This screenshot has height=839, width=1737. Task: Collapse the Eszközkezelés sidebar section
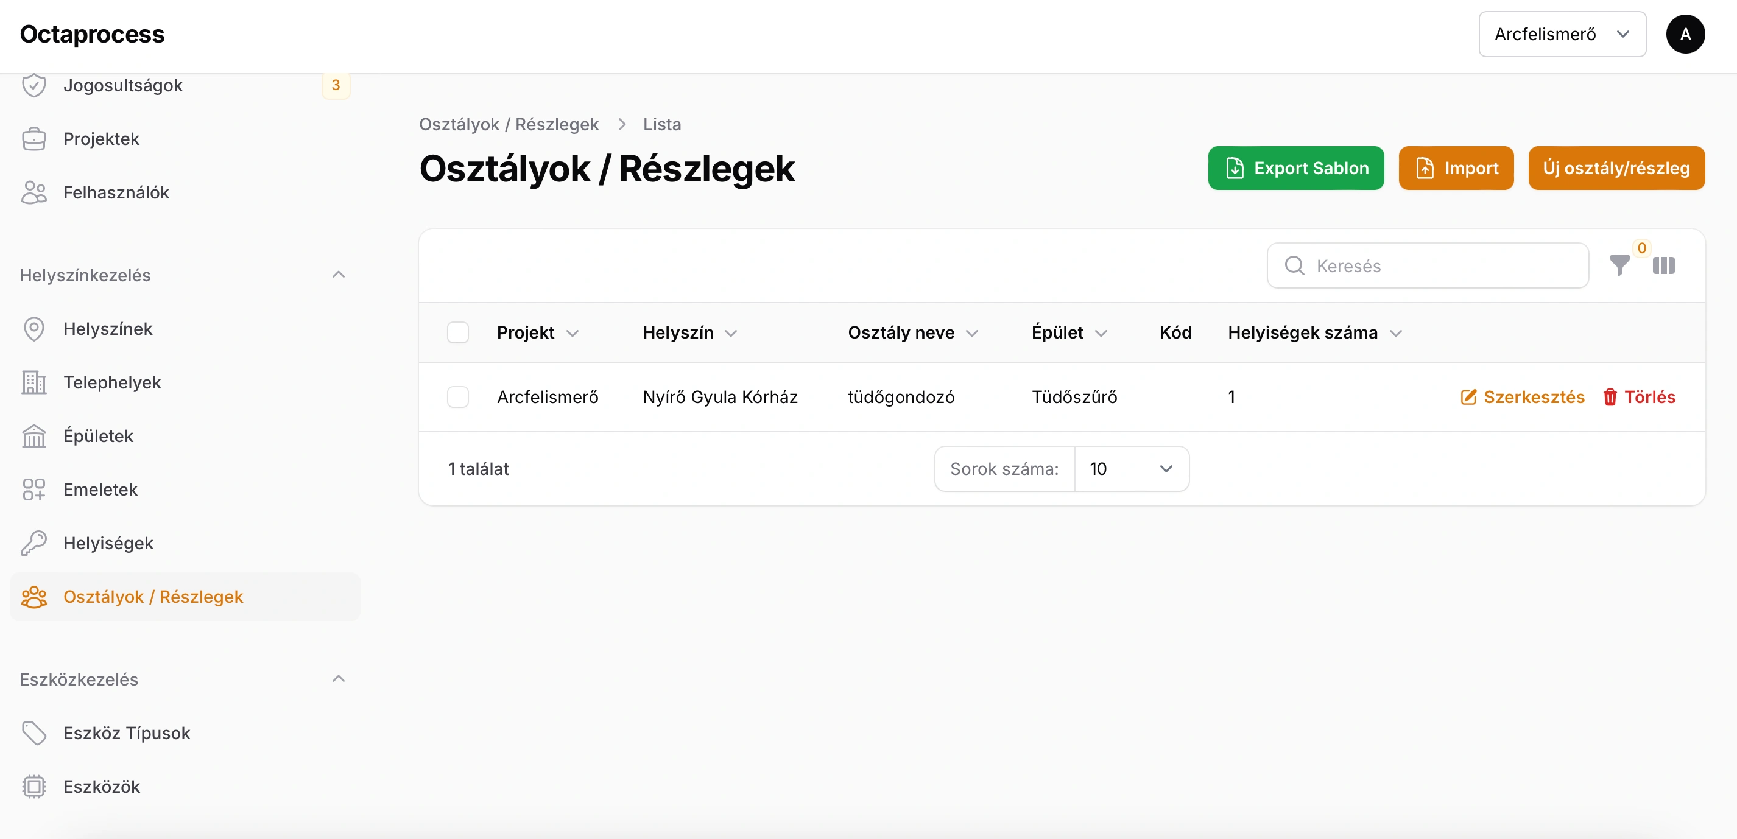[x=339, y=679]
